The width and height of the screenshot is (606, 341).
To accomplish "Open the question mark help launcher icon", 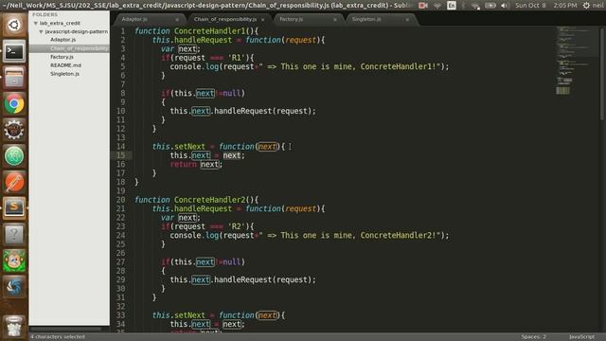I will [14, 234].
